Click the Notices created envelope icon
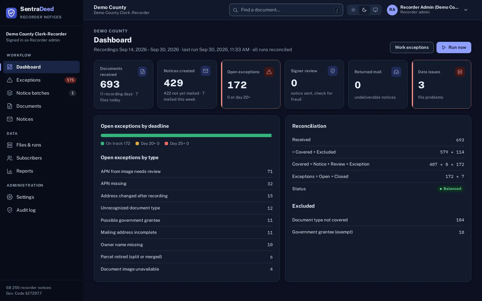 pos(206,71)
